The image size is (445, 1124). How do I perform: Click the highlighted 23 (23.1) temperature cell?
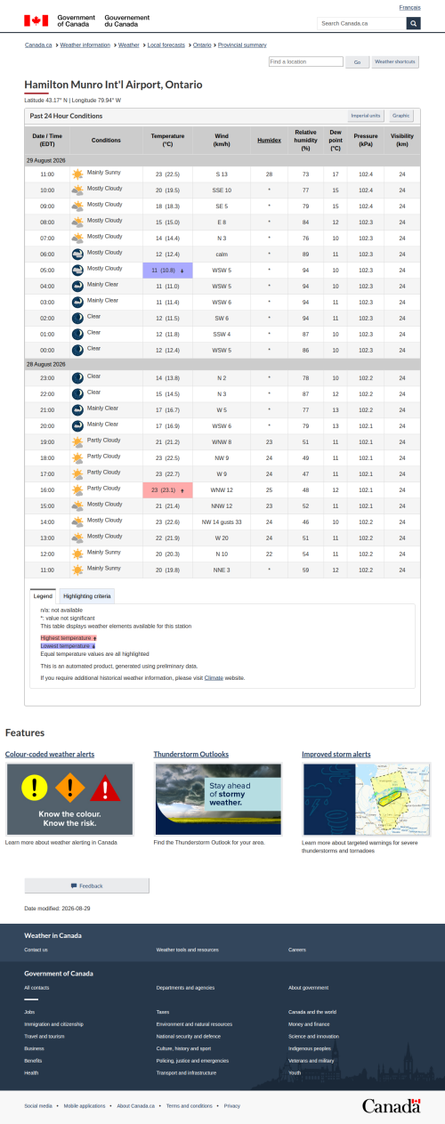click(167, 490)
